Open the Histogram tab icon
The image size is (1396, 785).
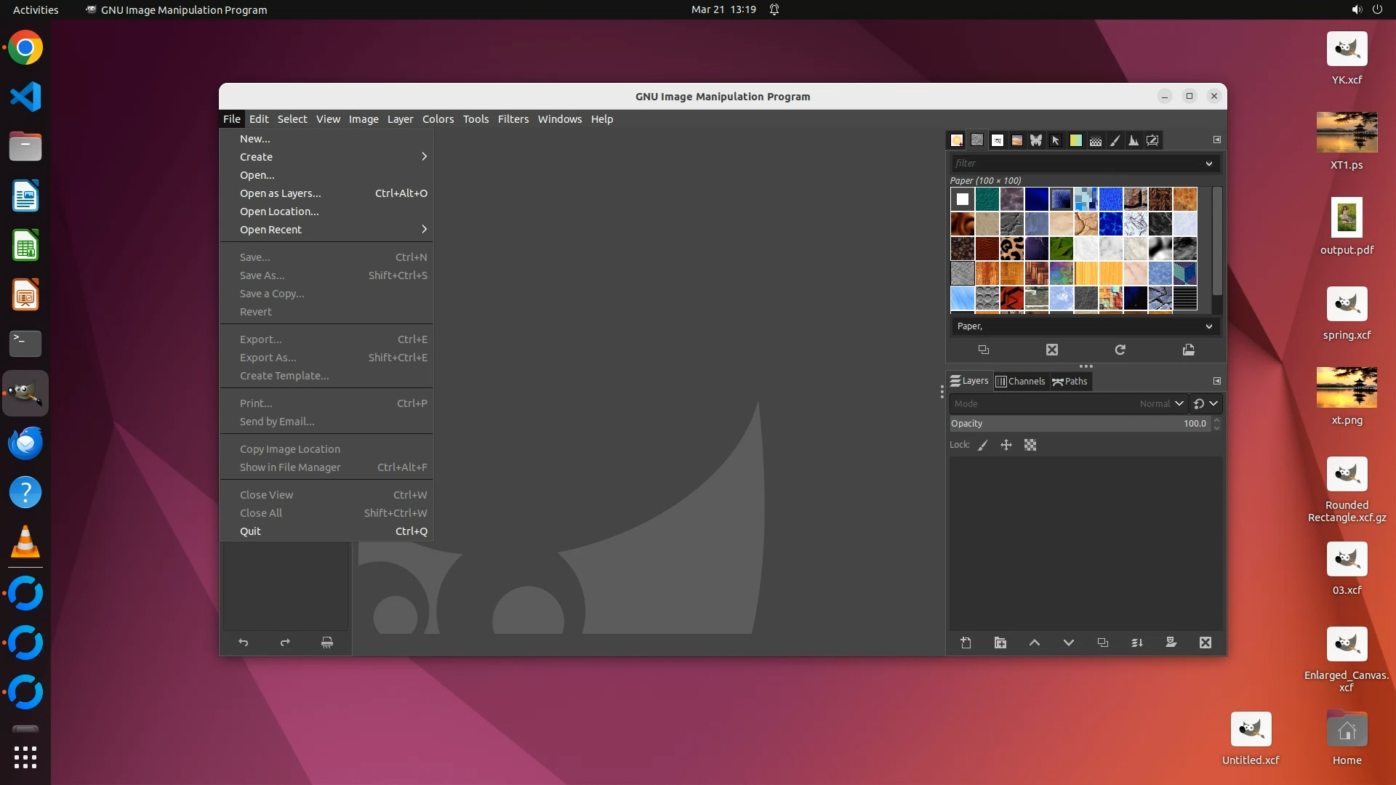coord(1134,140)
